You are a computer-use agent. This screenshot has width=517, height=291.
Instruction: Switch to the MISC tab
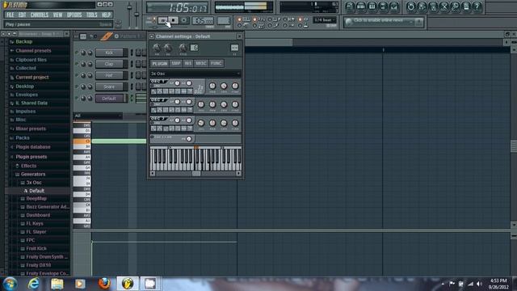point(201,63)
